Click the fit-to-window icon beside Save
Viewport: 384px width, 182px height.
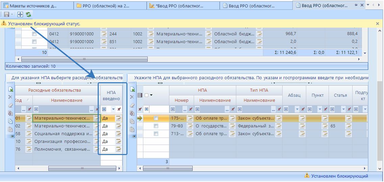tap(20, 14)
